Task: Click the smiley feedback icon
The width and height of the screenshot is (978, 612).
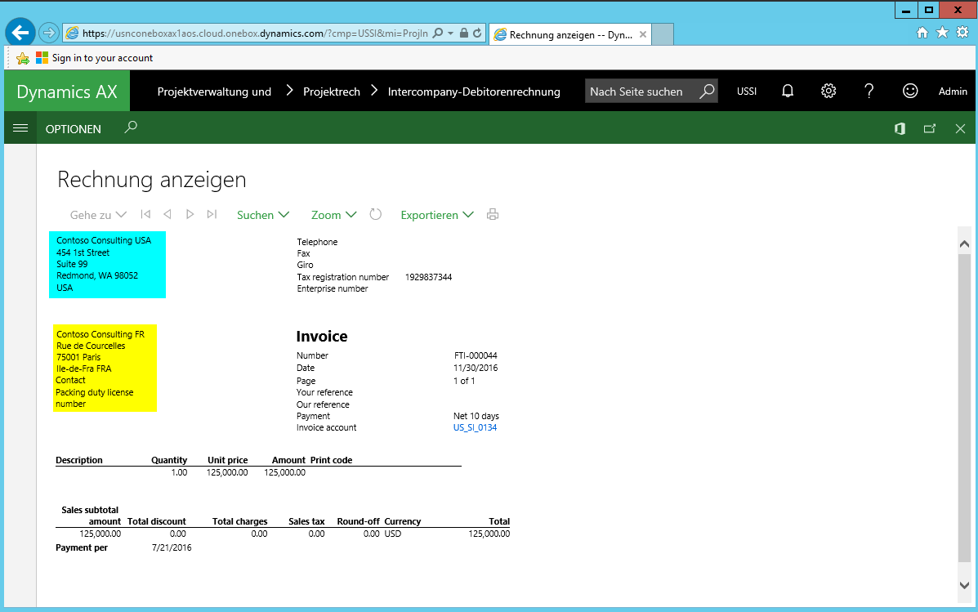Action: click(x=910, y=92)
